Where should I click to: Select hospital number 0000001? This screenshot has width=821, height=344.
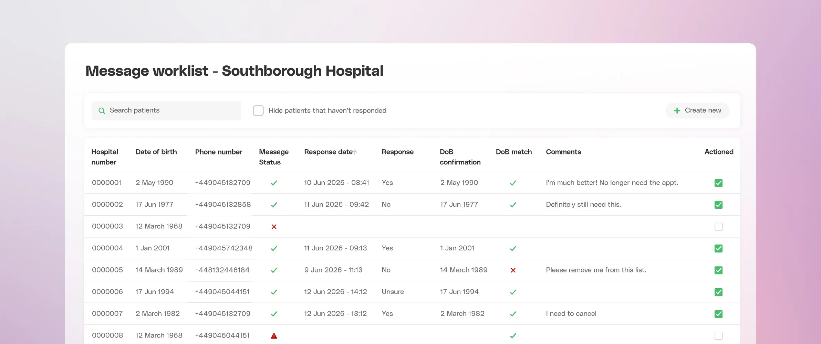[x=106, y=183]
